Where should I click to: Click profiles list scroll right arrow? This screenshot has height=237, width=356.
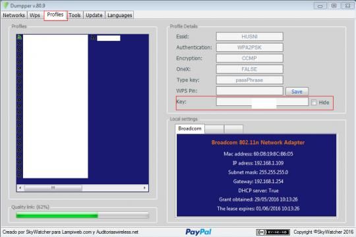(x=144, y=188)
